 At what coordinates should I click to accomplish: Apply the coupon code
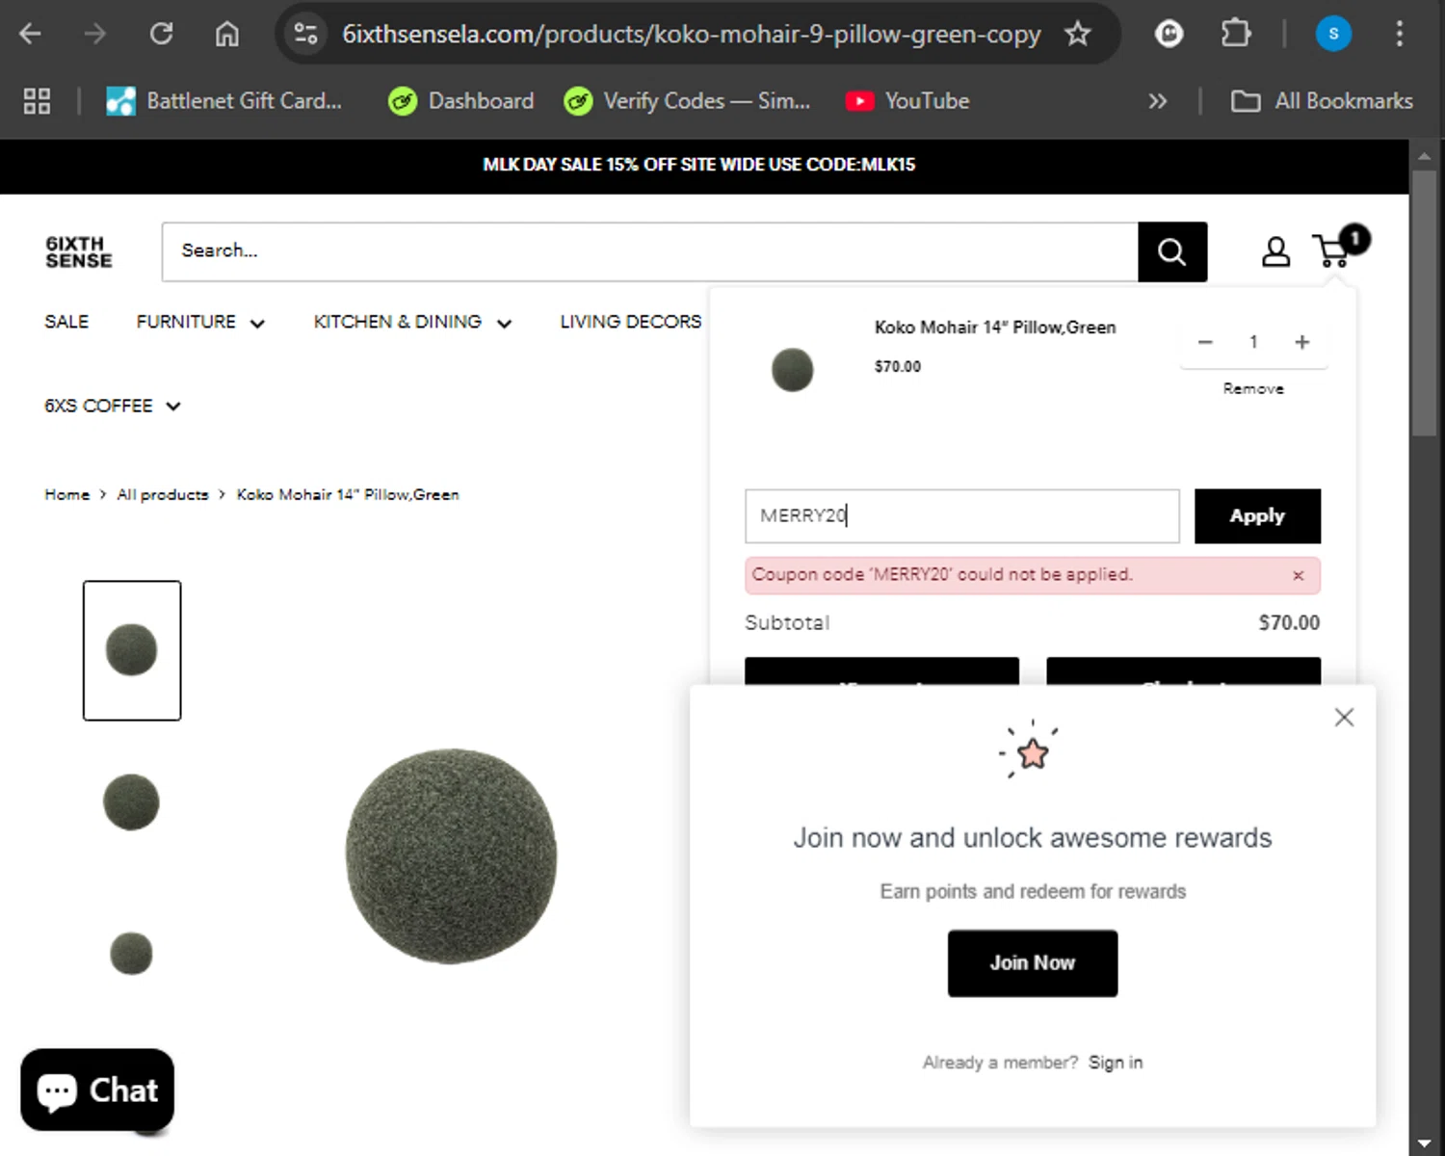1258,515
